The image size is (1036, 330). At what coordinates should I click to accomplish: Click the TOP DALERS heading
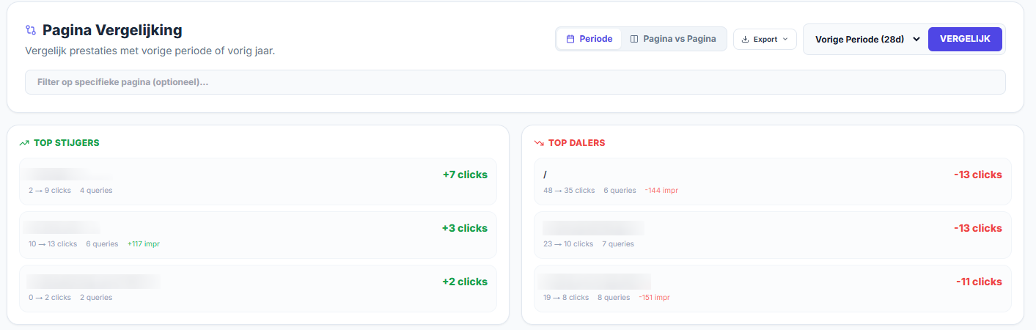(x=577, y=143)
